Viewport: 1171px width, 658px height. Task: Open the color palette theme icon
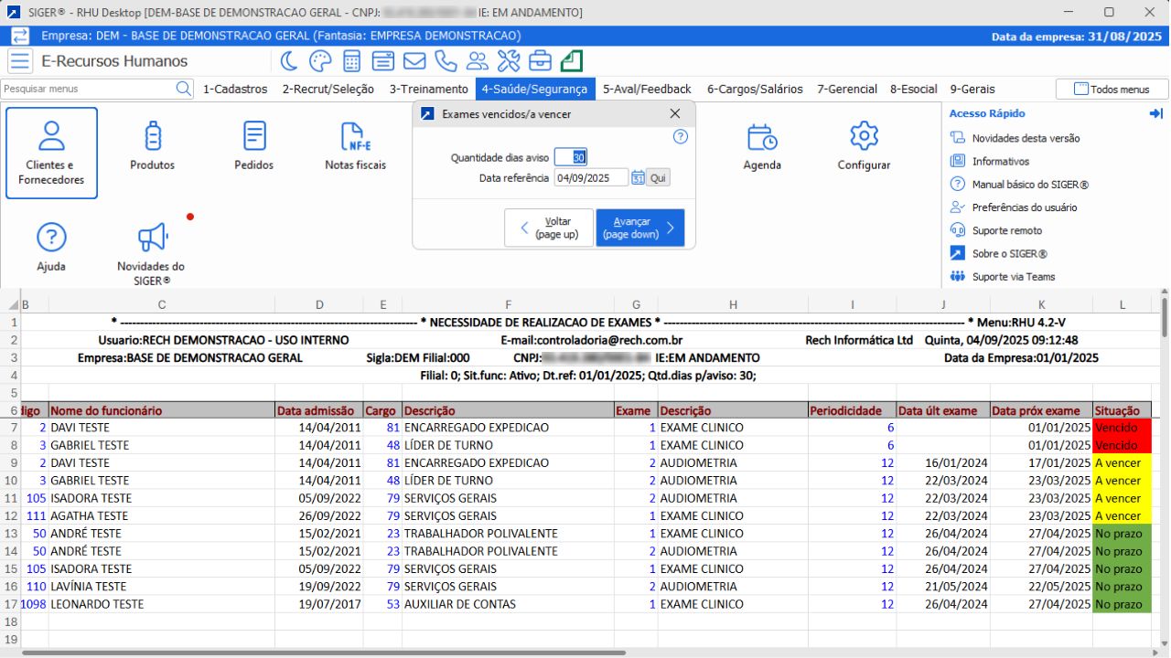point(320,61)
